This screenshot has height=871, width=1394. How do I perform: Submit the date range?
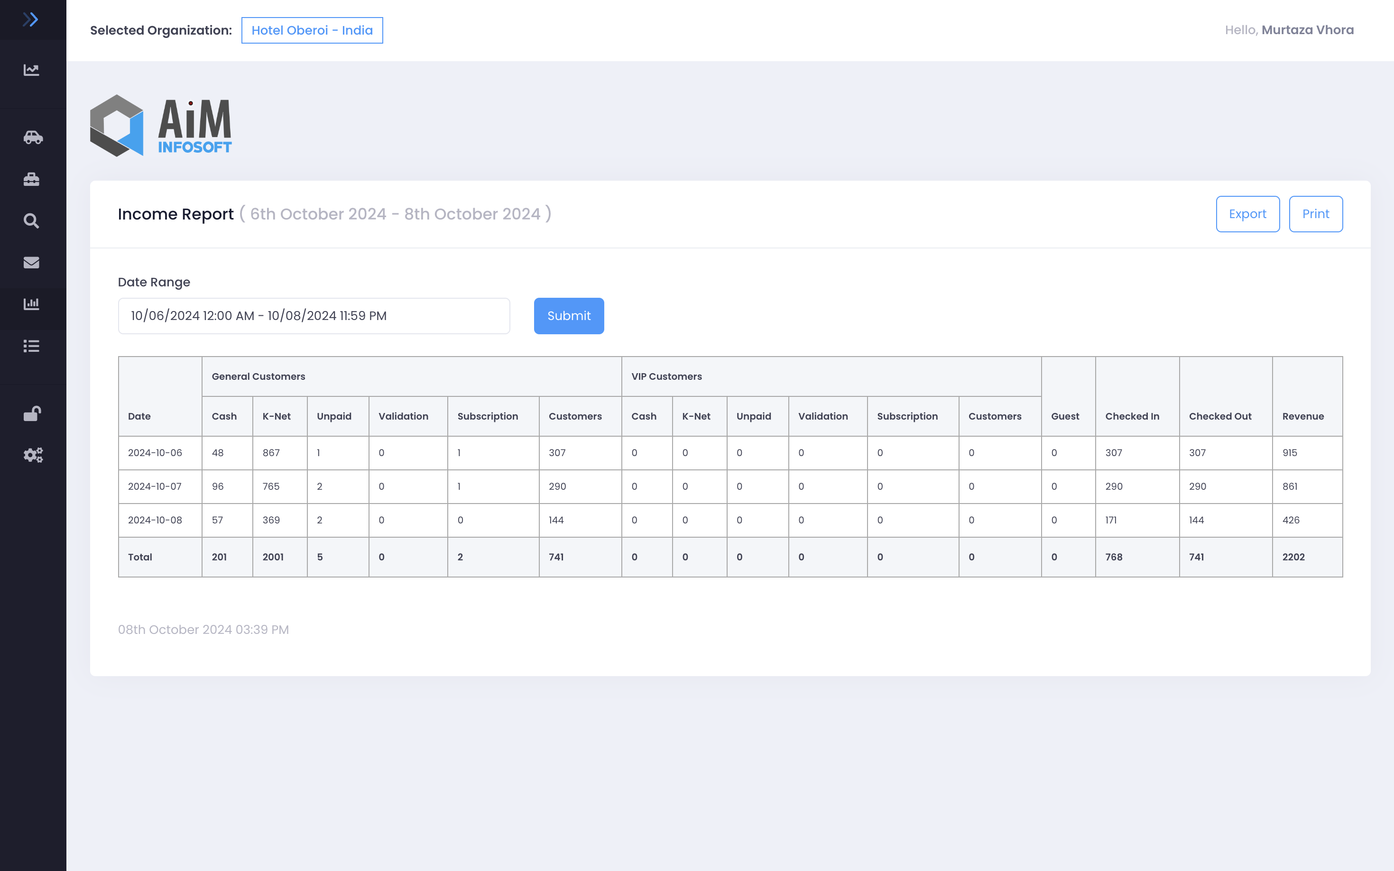point(569,316)
